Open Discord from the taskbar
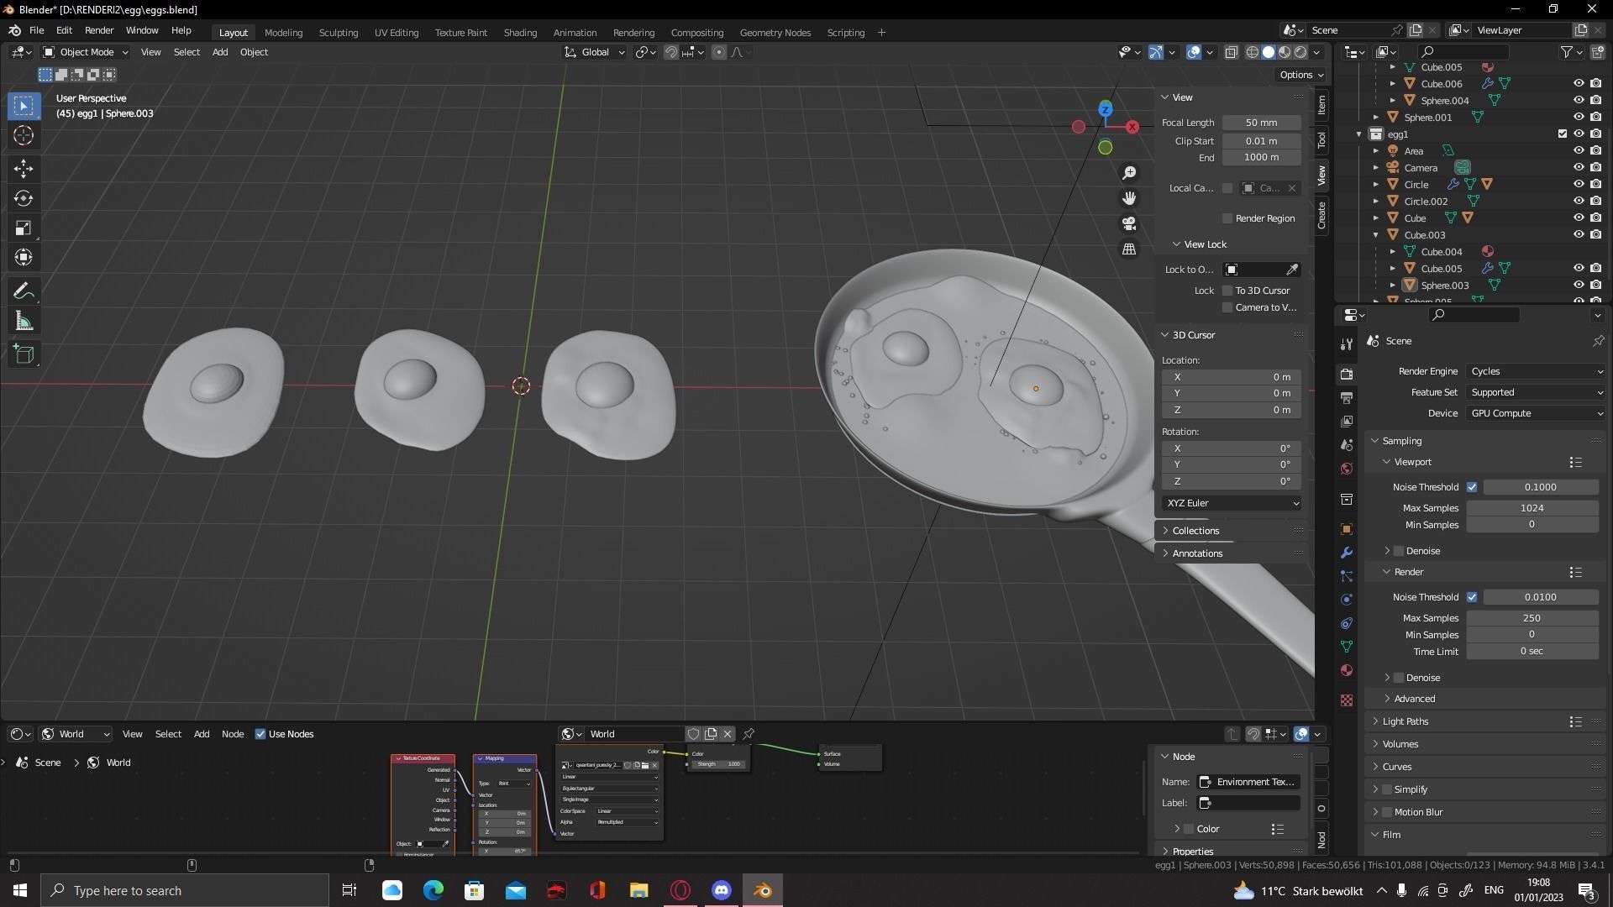This screenshot has width=1613, height=907. (x=722, y=890)
